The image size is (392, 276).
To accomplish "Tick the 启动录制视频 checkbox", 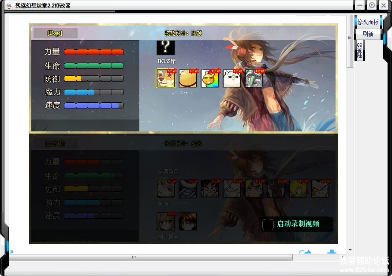I will [268, 224].
